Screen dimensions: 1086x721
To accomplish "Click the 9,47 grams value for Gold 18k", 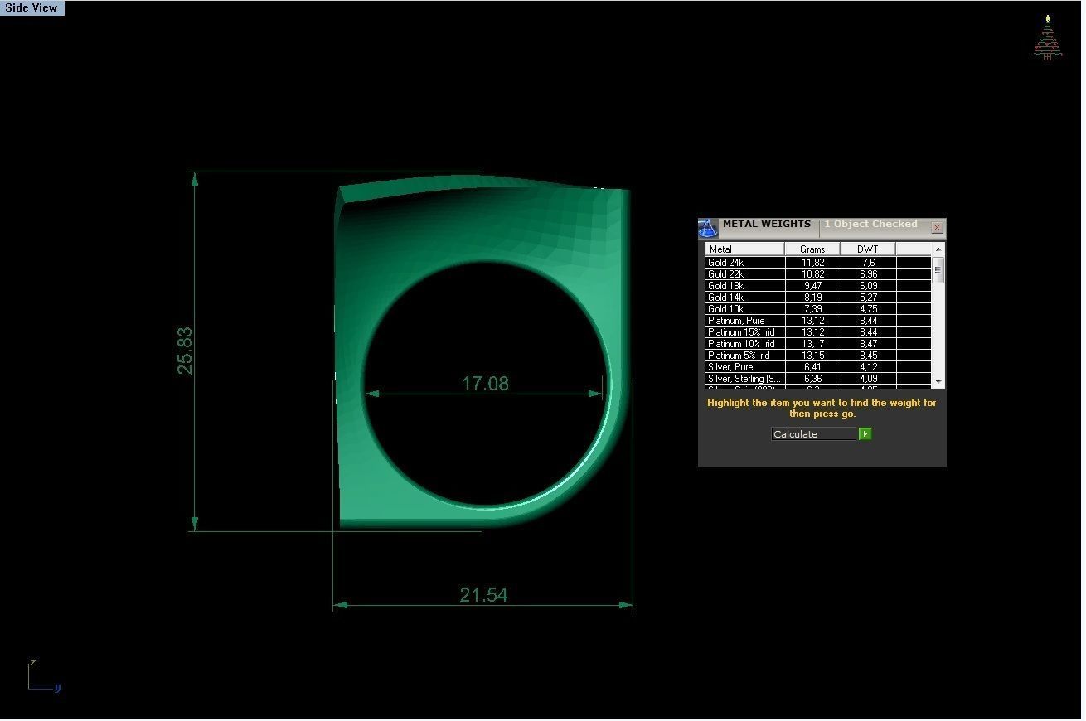I will click(x=812, y=286).
